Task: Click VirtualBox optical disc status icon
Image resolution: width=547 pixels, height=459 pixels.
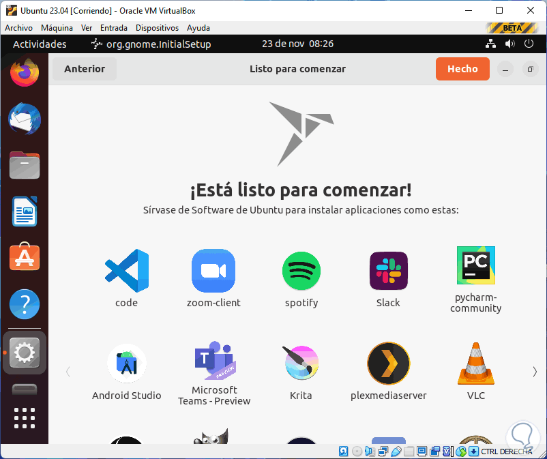Action: click(x=357, y=451)
